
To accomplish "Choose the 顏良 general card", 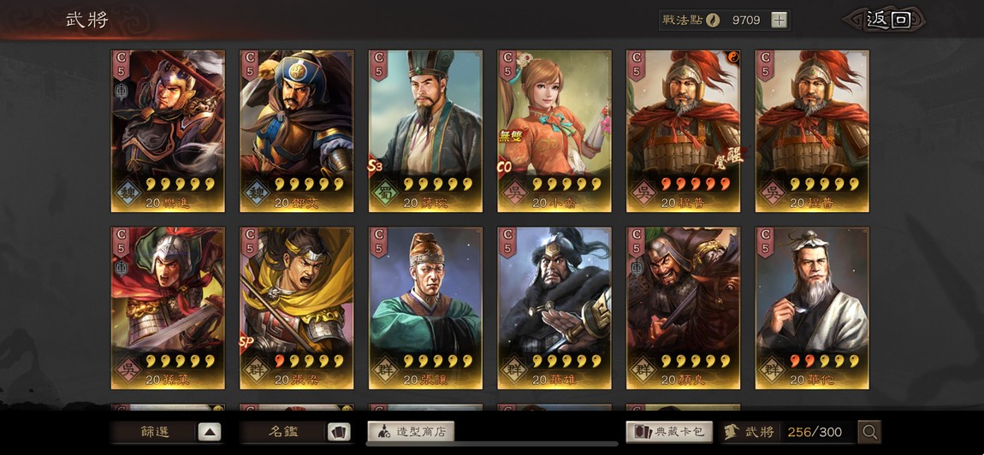I will 684,308.
